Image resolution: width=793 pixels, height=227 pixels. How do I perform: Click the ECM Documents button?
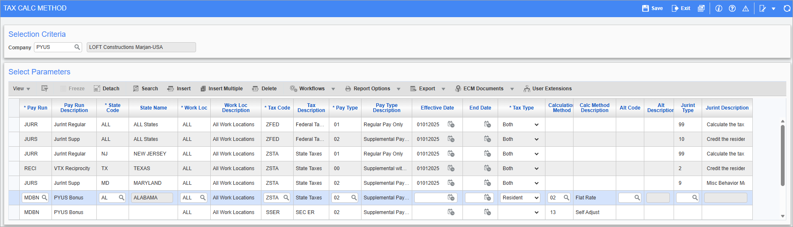click(479, 89)
